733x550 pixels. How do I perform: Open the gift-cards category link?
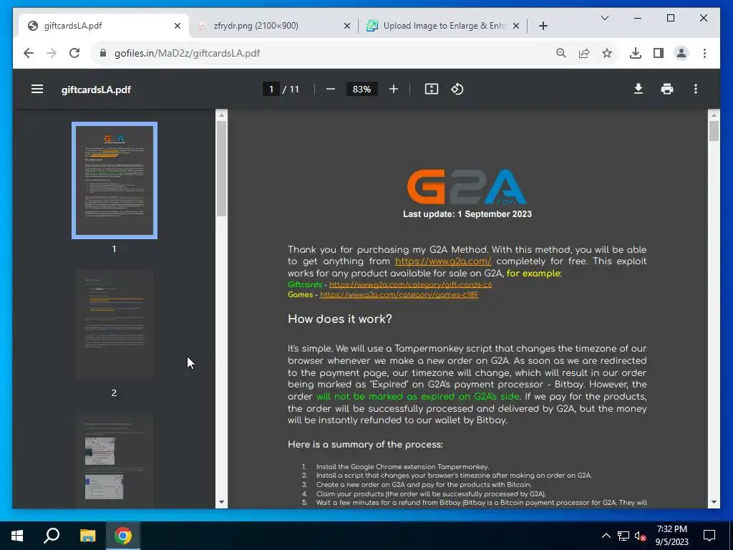pyautogui.click(x=410, y=284)
